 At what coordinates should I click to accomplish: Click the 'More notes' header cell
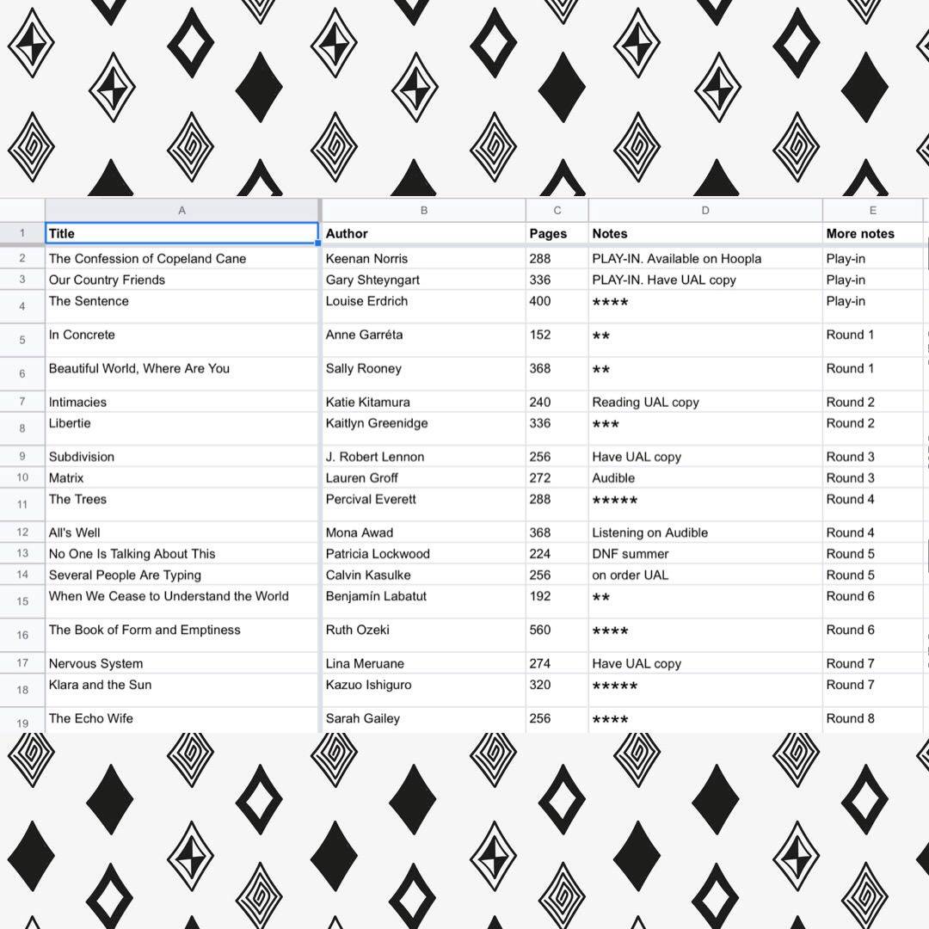872,233
